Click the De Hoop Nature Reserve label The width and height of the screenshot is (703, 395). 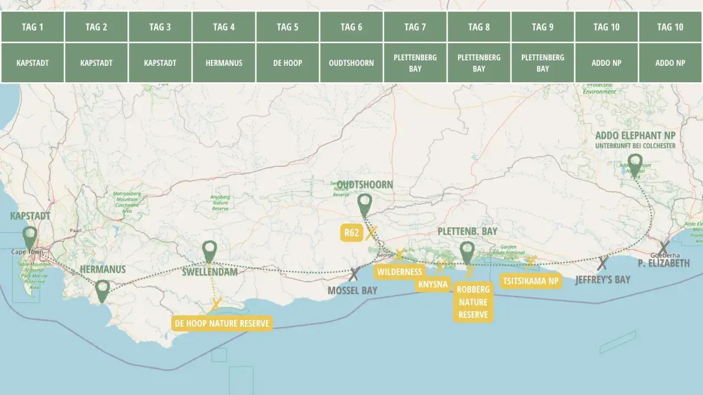tap(222, 323)
